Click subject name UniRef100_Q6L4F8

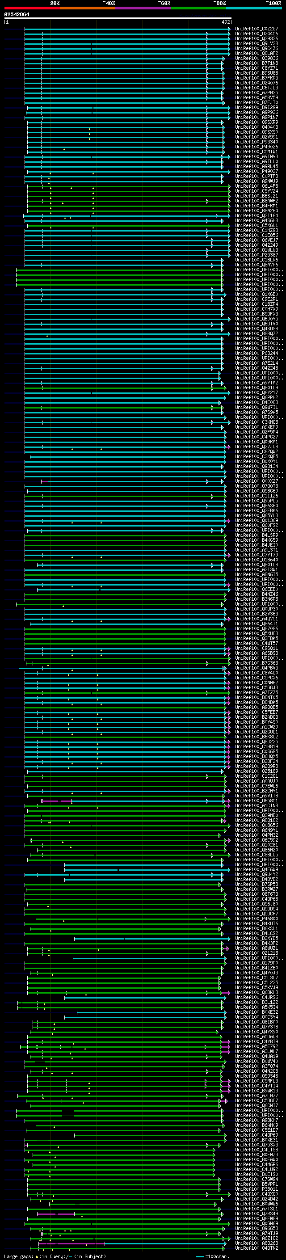pyautogui.click(x=257, y=186)
